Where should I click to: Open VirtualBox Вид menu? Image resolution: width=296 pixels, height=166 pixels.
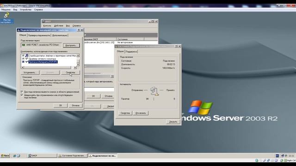(15, 10)
